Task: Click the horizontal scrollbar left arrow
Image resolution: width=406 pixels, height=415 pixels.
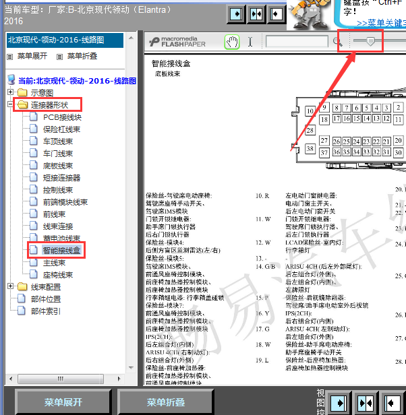Action: pyautogui.click(x=11, y=379)
